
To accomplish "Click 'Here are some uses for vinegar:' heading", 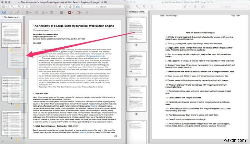I will (x=200, y=33).
